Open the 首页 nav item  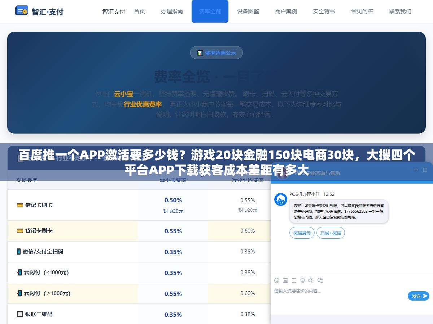(x=139, y=11)
